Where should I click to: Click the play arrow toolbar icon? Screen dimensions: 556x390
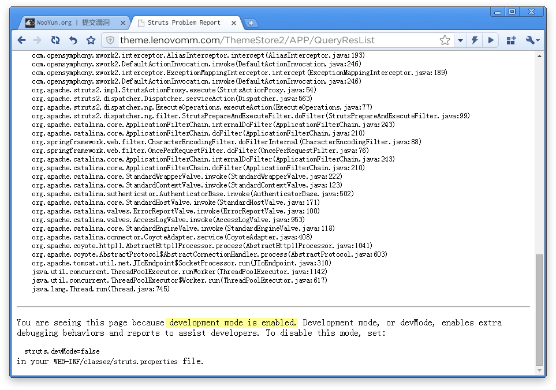pos(491,40)
